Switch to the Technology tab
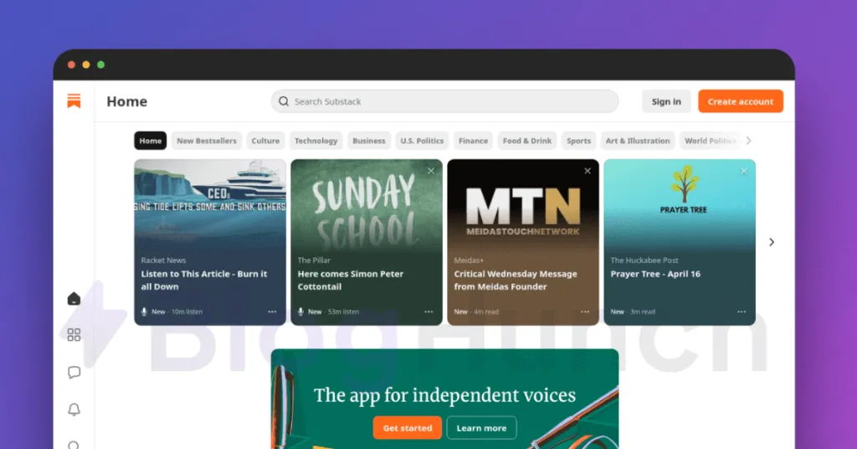857x449 pixels. 316,141
